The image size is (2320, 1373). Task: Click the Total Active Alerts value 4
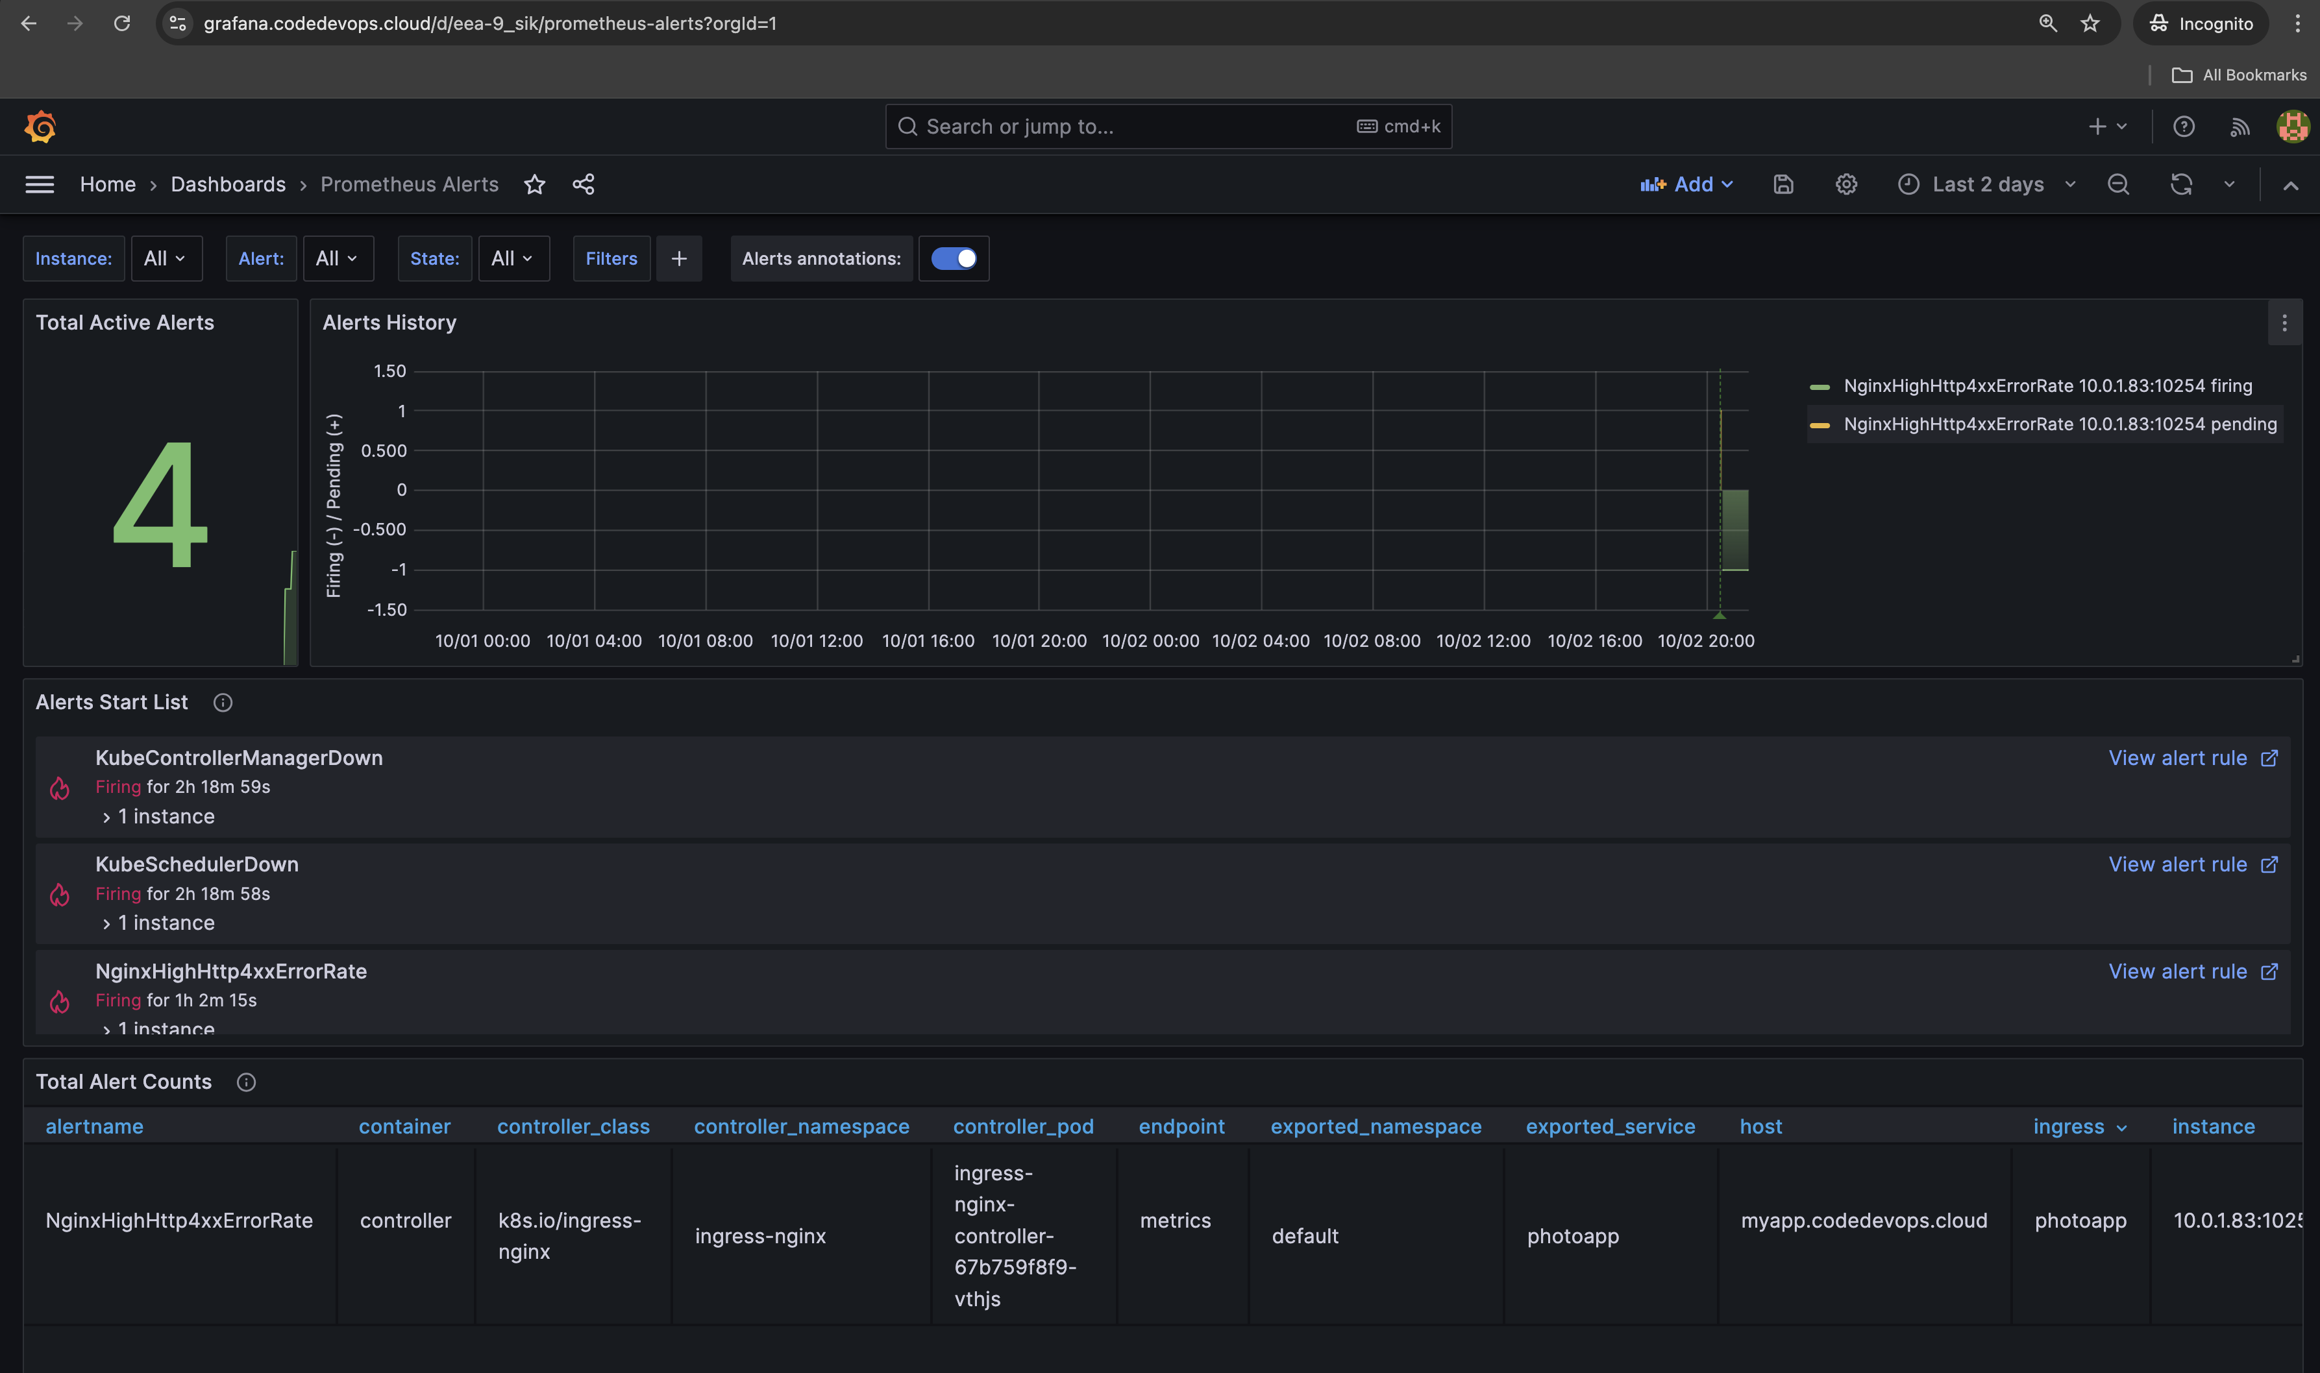[160, 504]
